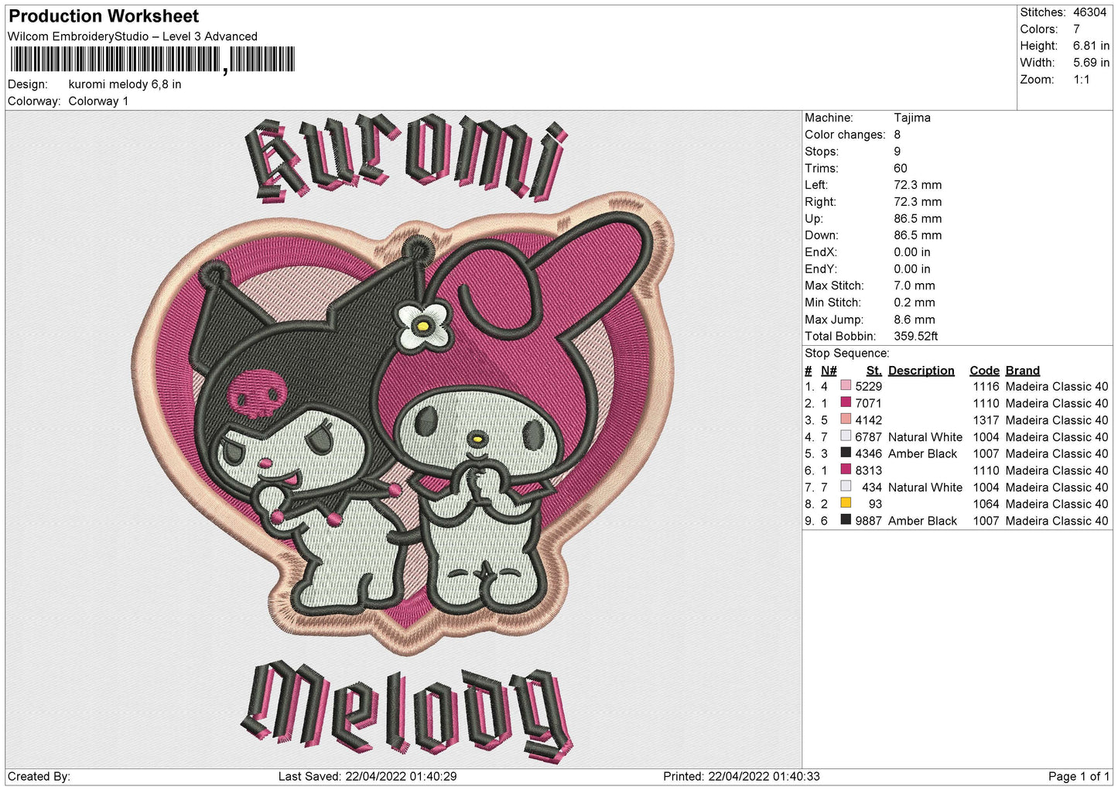Select the Amber Black swatch for stop 9
1118x790 pixels.
point(846,521)
